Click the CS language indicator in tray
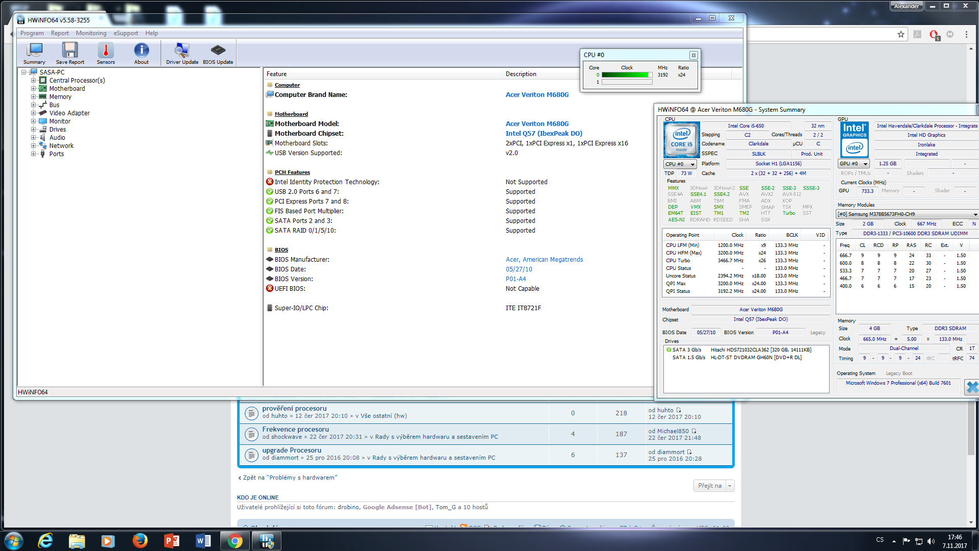Viewport: 979px width, 551px height. [880, 540]
